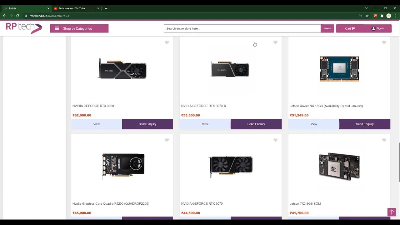Screen dimensions: 400x225
Task: Select the Nvidia browser tab
Action: [26, 8]
